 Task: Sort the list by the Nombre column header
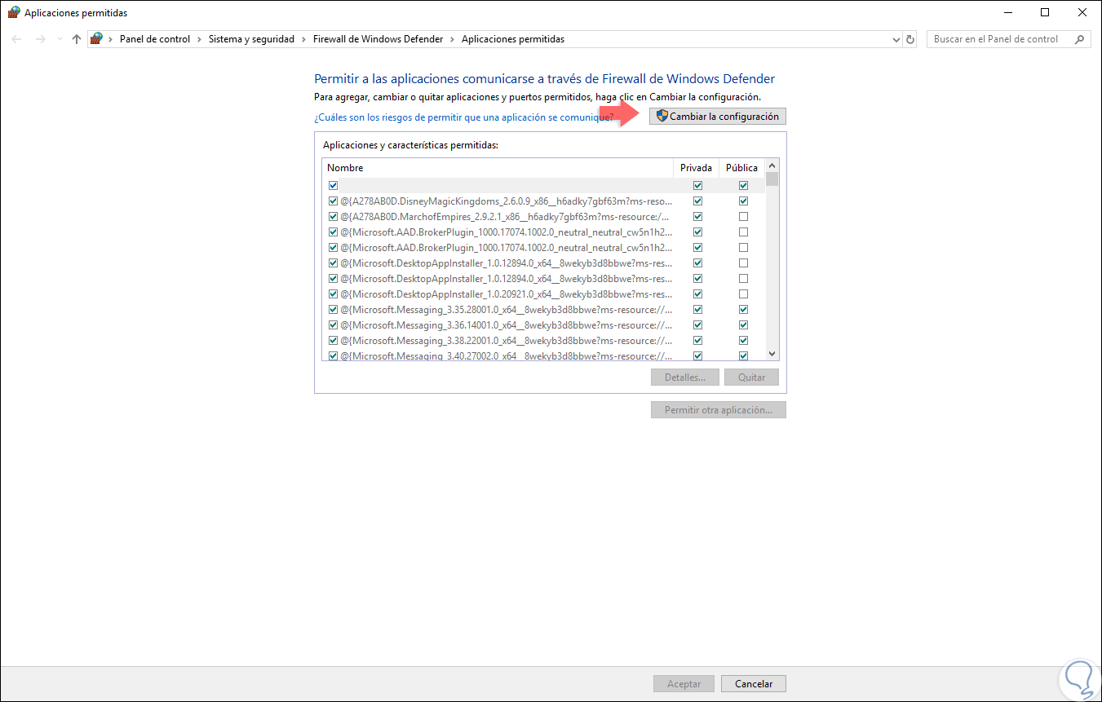[x=498, y=168]
